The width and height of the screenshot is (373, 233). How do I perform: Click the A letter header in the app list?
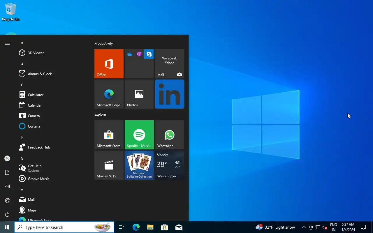click(22, 64)
